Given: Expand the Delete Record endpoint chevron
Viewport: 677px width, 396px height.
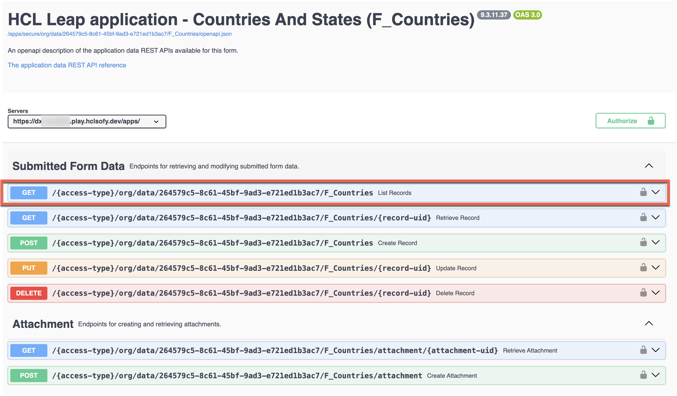Looking at the screenshot, I should [x=656, y=292].
